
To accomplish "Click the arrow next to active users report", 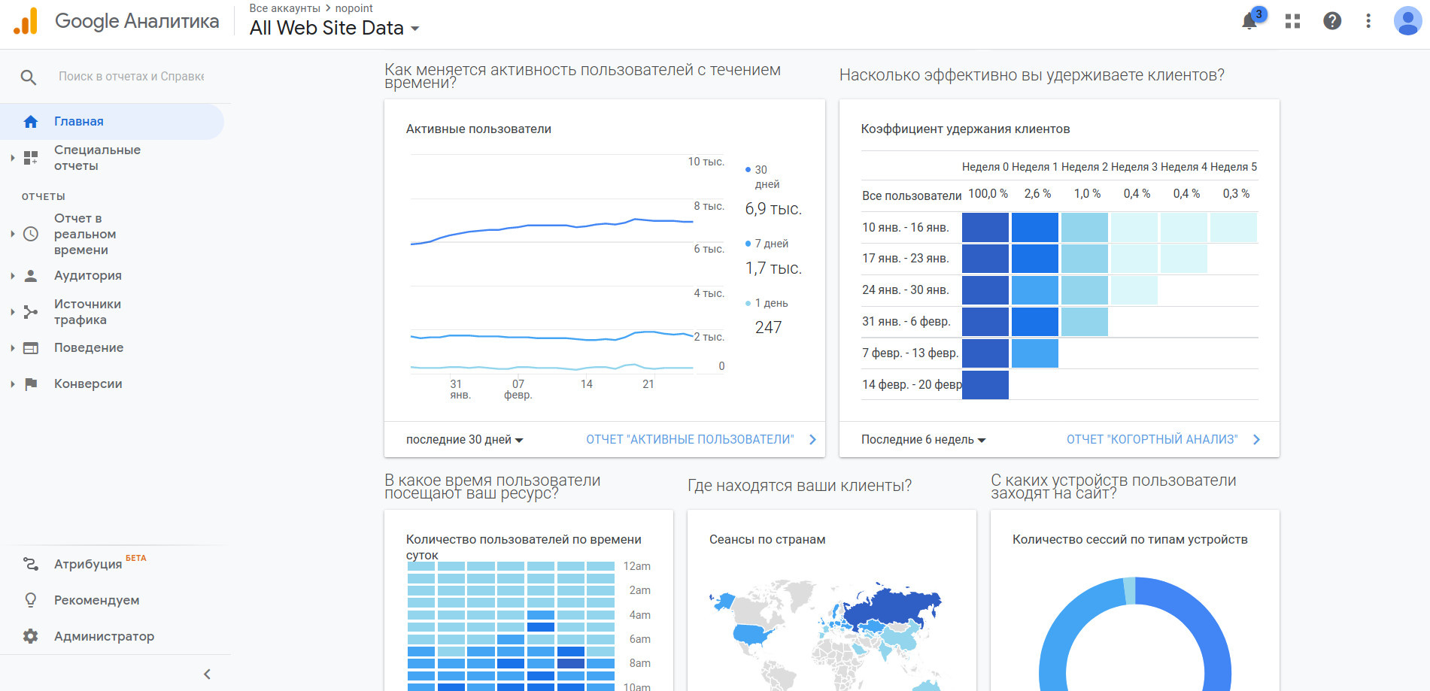I will (812, 440).
